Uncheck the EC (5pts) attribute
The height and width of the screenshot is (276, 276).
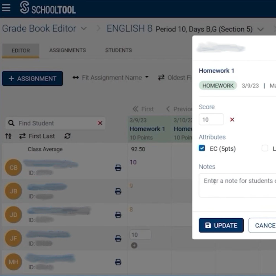click(x=202, y=148)
